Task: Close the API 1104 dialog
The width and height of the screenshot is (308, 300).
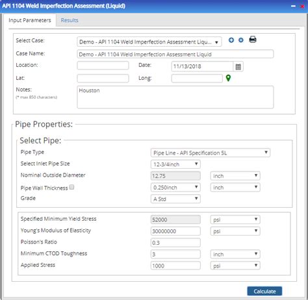Action: pyautogui.click(x=302, y=6)
